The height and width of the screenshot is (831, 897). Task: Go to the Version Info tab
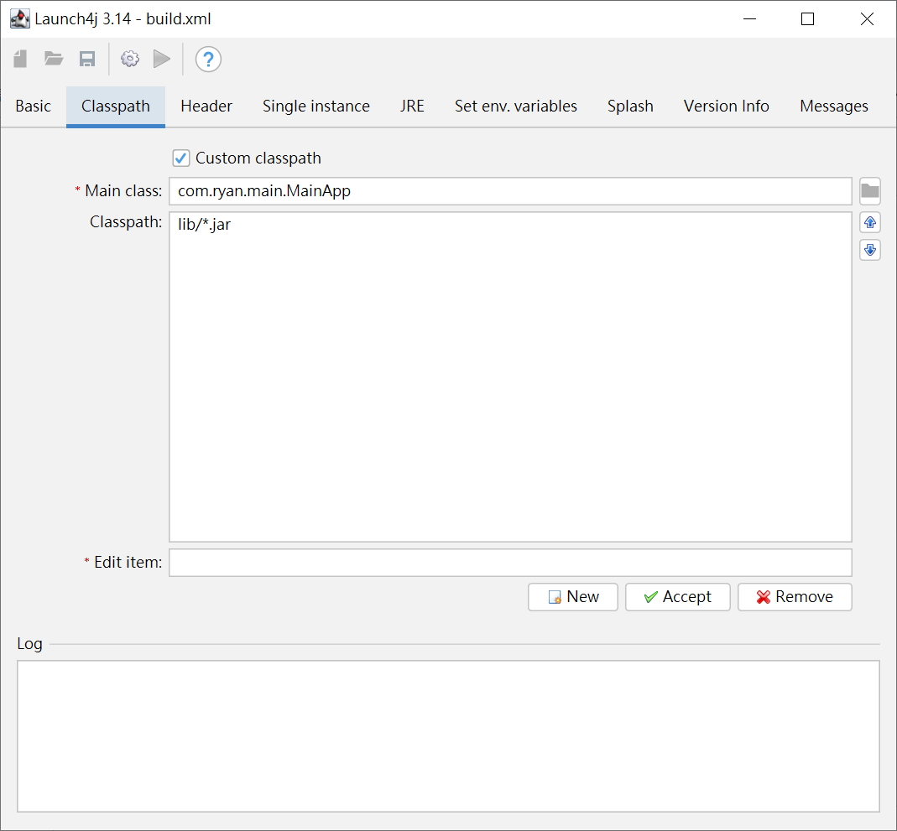pos(727,106)
